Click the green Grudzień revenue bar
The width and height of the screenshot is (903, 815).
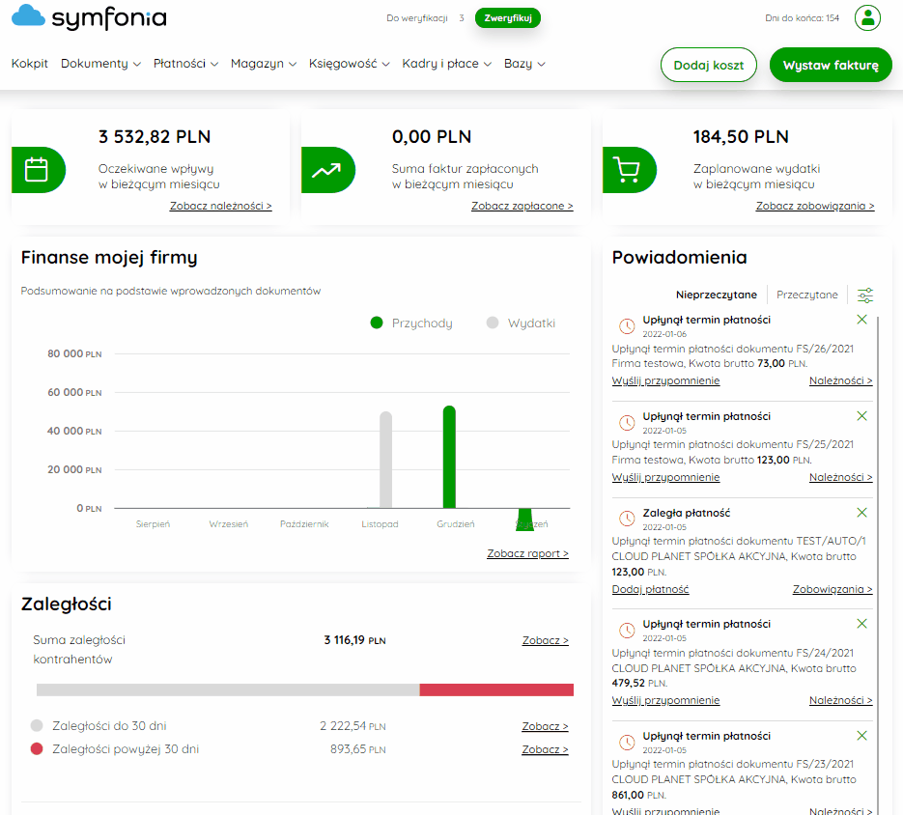tap(449, 457)
